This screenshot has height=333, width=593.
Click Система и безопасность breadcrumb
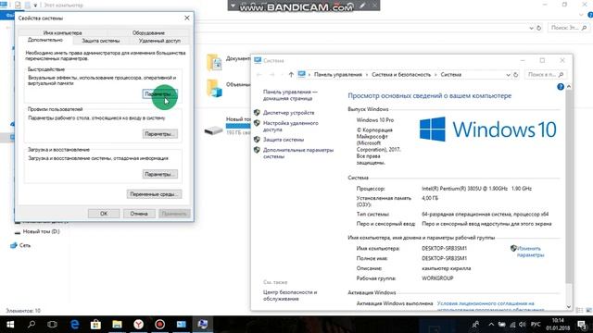tap(401, 75)
